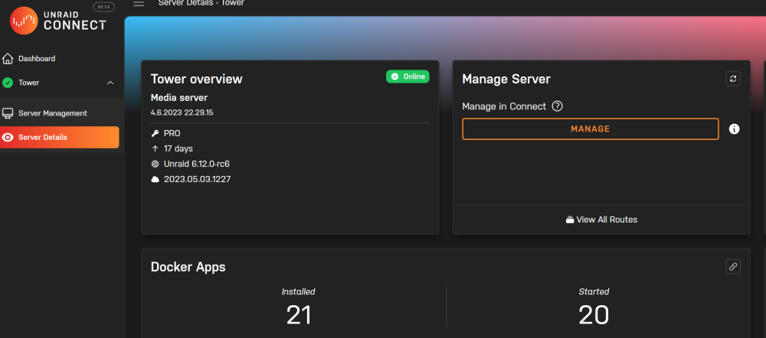Refresh the Manage Server card
Screen dimensions: 766x338
pyautogui.click(x=733, y=79)
